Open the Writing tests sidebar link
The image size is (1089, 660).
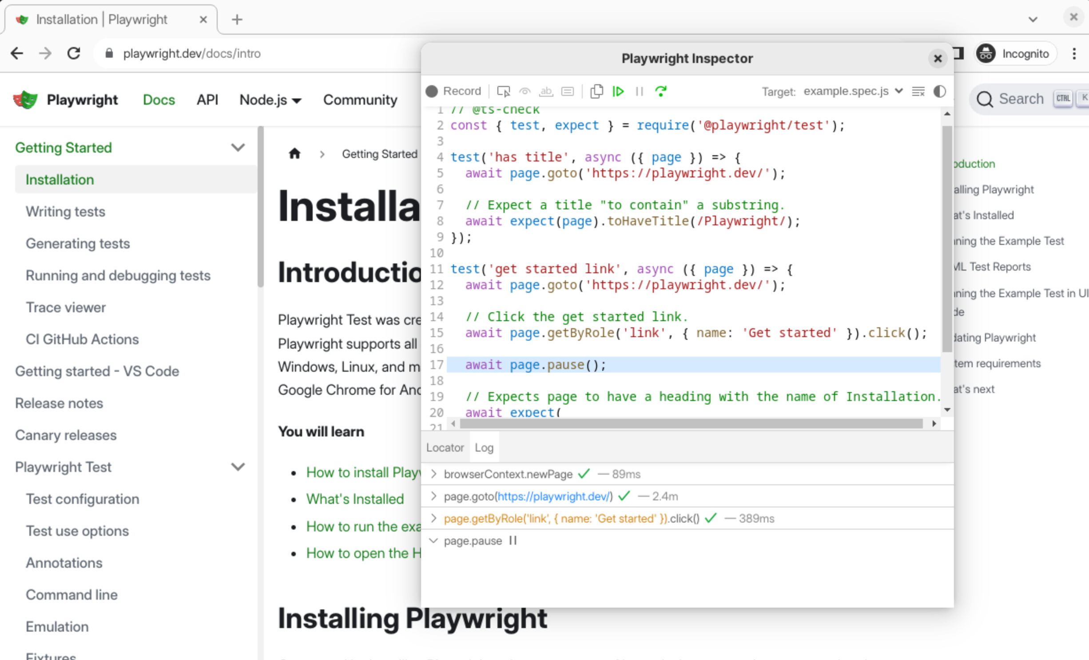(65, 212)
